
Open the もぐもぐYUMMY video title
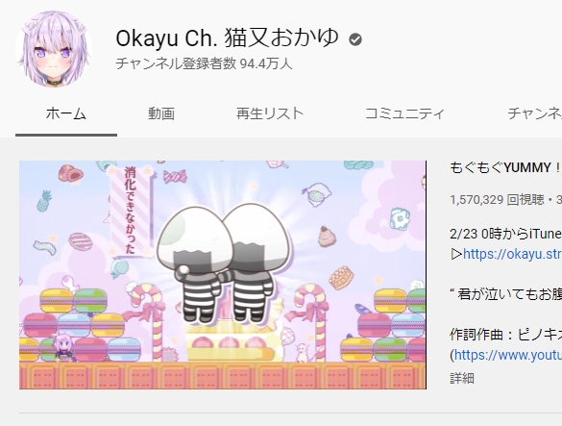tap(505, 167)
